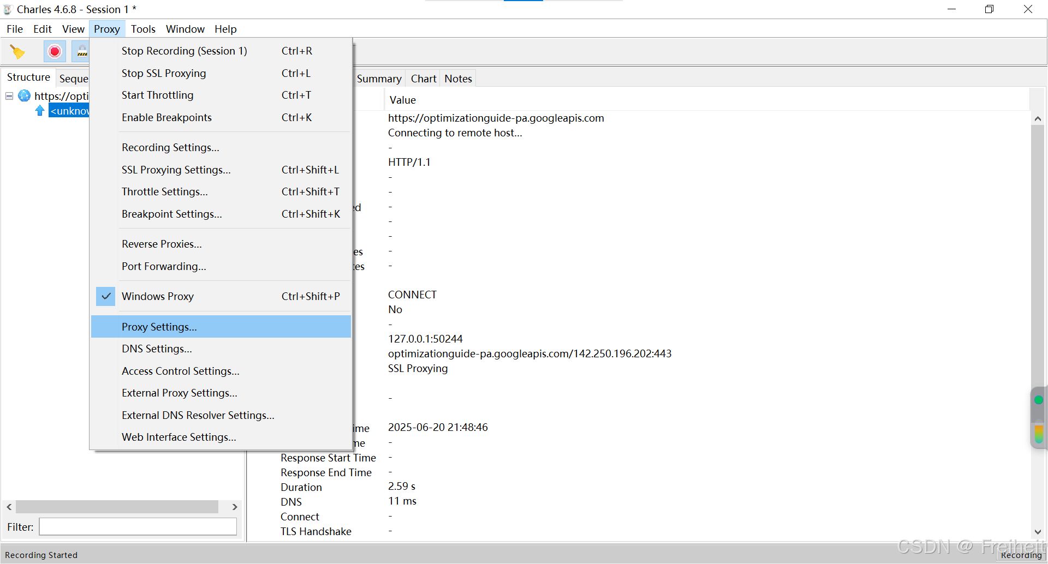Click into the Filter text field
The image size is (1048, 564).
click(x=138, y=527)
